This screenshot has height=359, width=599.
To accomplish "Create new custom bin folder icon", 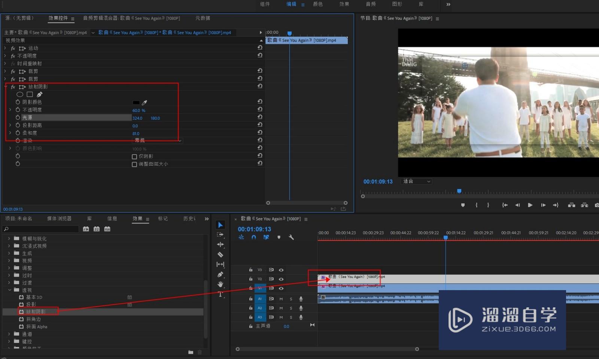I will (191, 352).
